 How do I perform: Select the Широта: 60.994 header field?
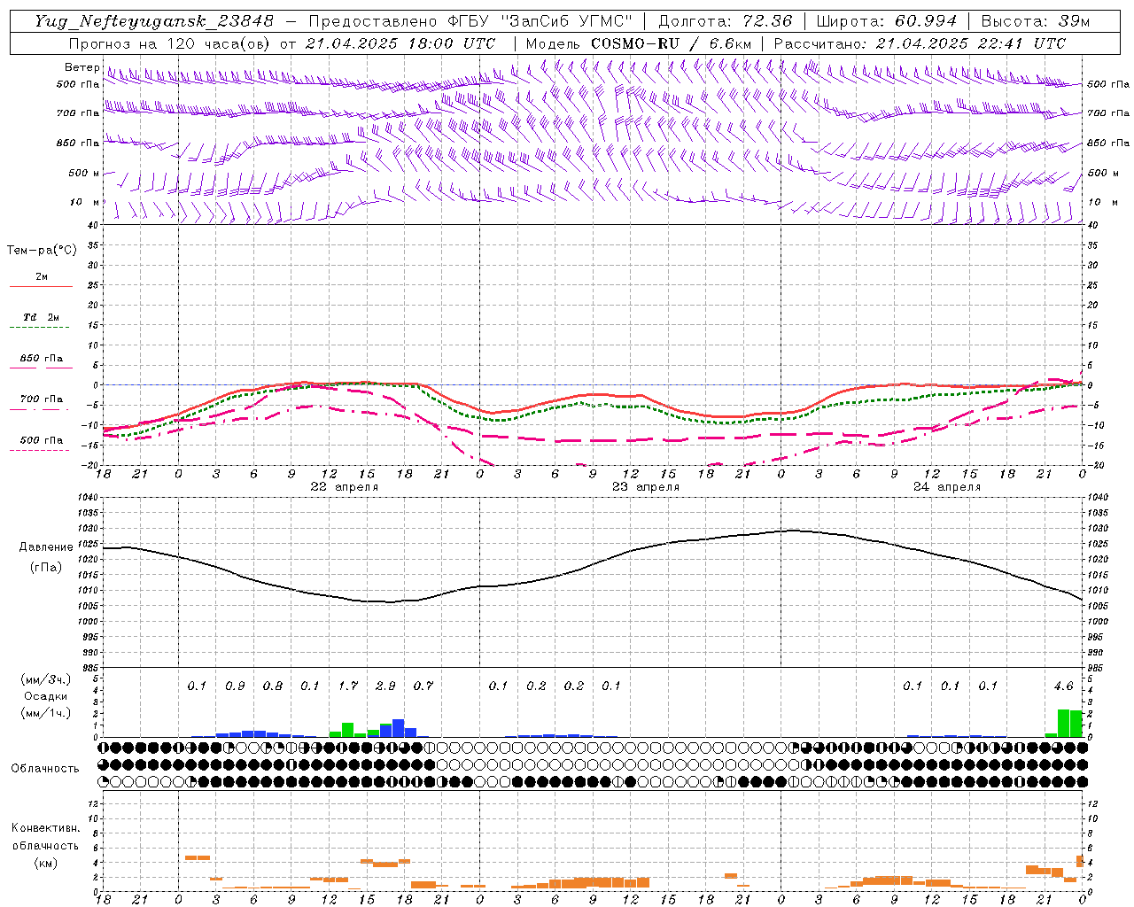(x=887, y=21)
